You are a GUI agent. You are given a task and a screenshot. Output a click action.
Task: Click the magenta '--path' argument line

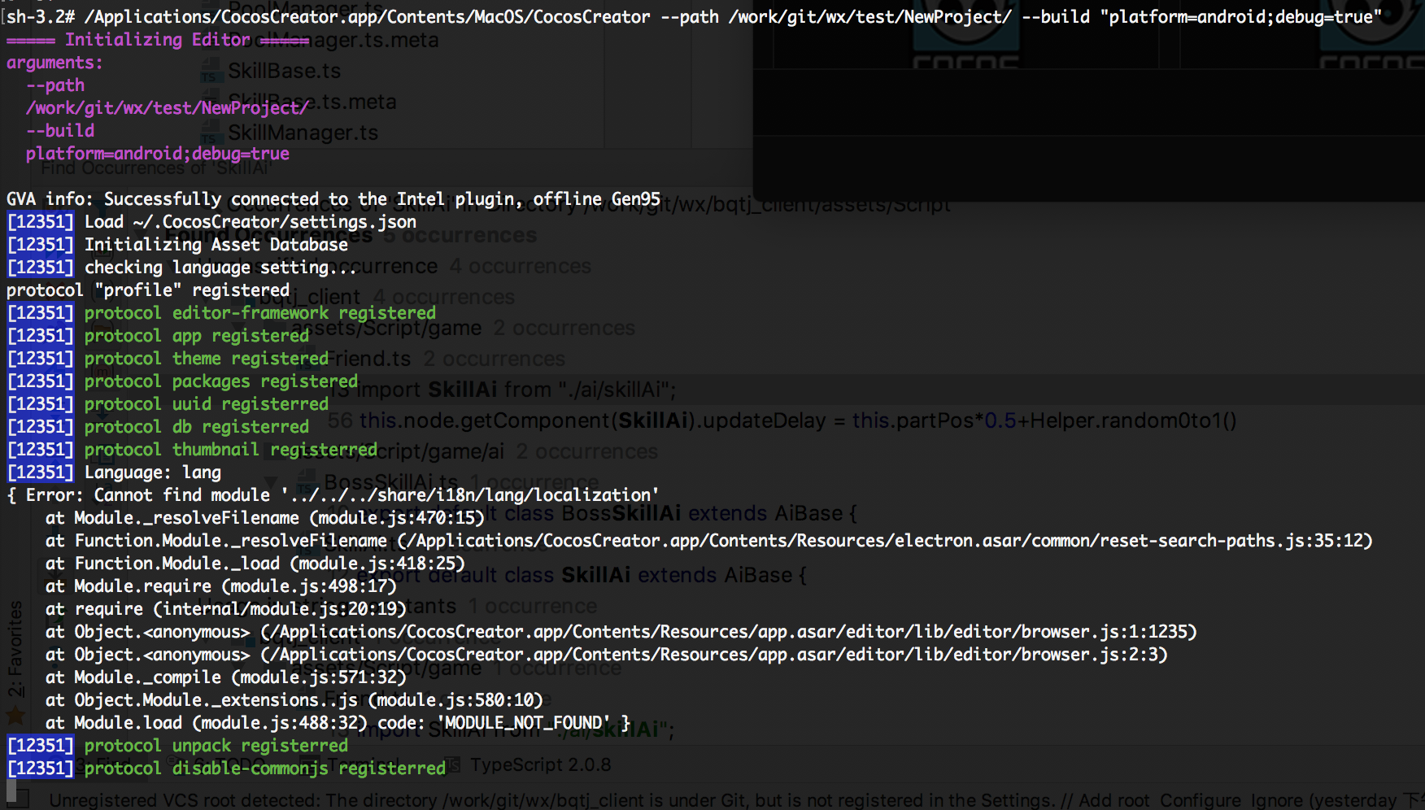[x=55, y=85]
